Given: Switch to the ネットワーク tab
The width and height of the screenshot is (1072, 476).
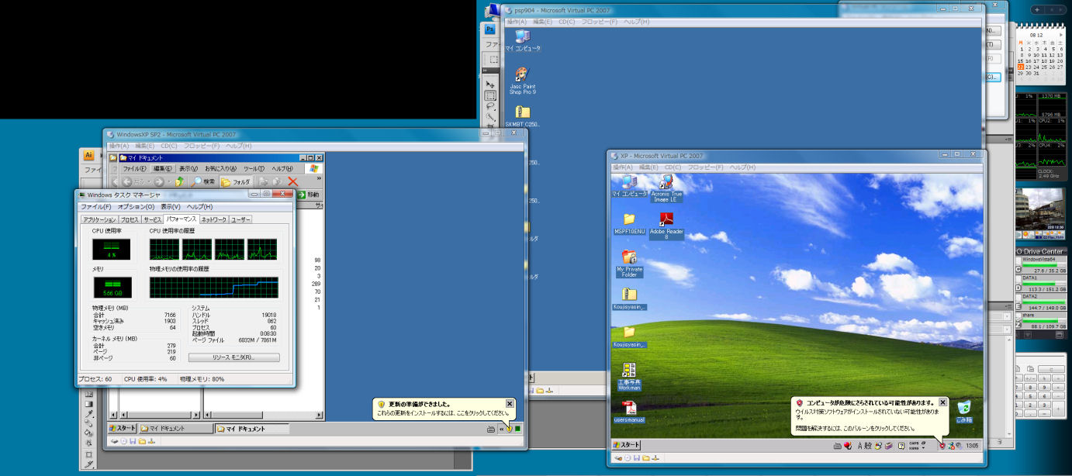Looking at the screenshot, I should 214,219.
